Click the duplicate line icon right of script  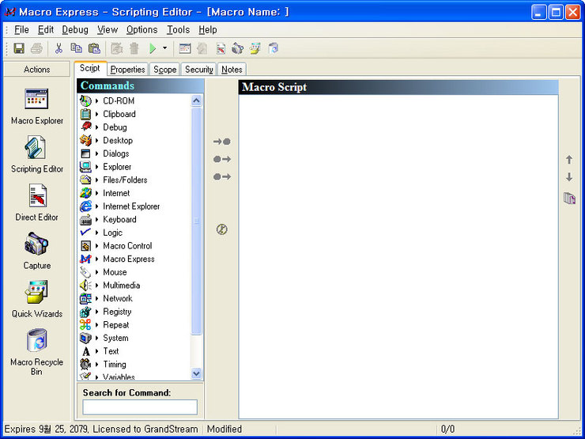569,199
